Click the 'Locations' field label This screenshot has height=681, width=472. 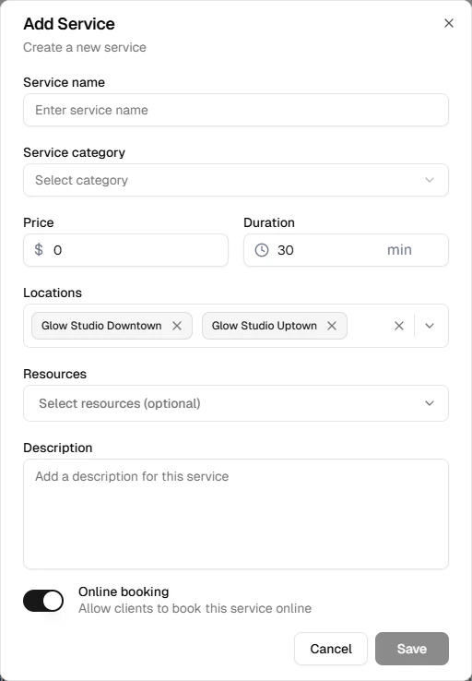click(x=53, y=293)
